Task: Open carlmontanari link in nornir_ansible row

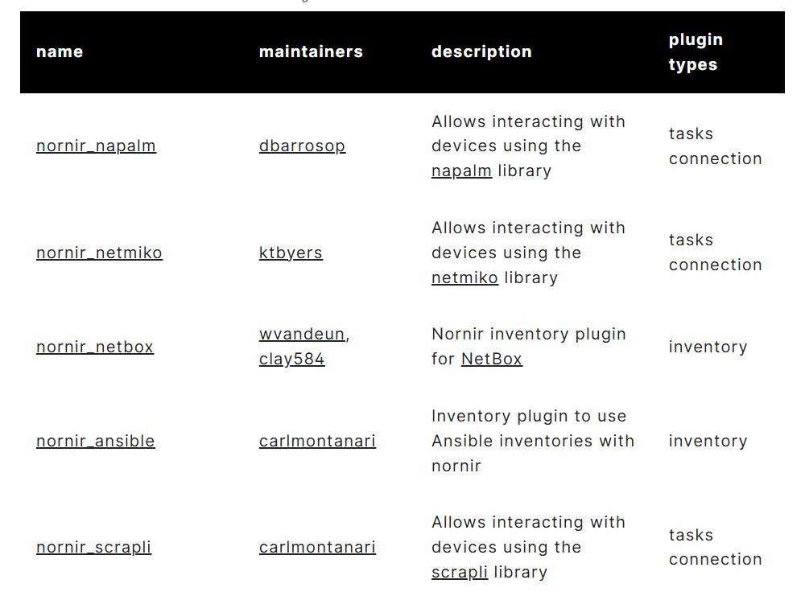Action: [x=317, y=441]
